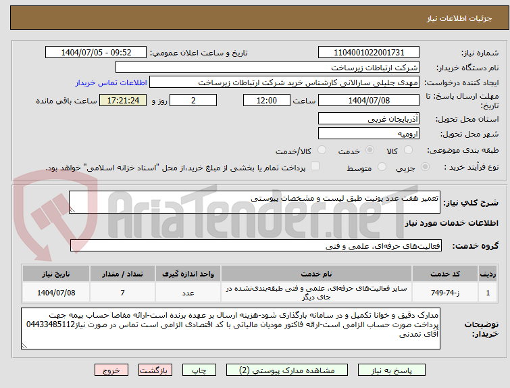This screenshot has height=388, width=510.
Task: Click service name cell سایر فعالیت‌های حرفه‌ای
Action: click(x=317, y=293)
